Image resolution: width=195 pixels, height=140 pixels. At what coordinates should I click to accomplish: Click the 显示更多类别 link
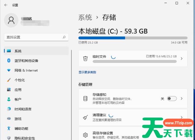tap(87, 72)
